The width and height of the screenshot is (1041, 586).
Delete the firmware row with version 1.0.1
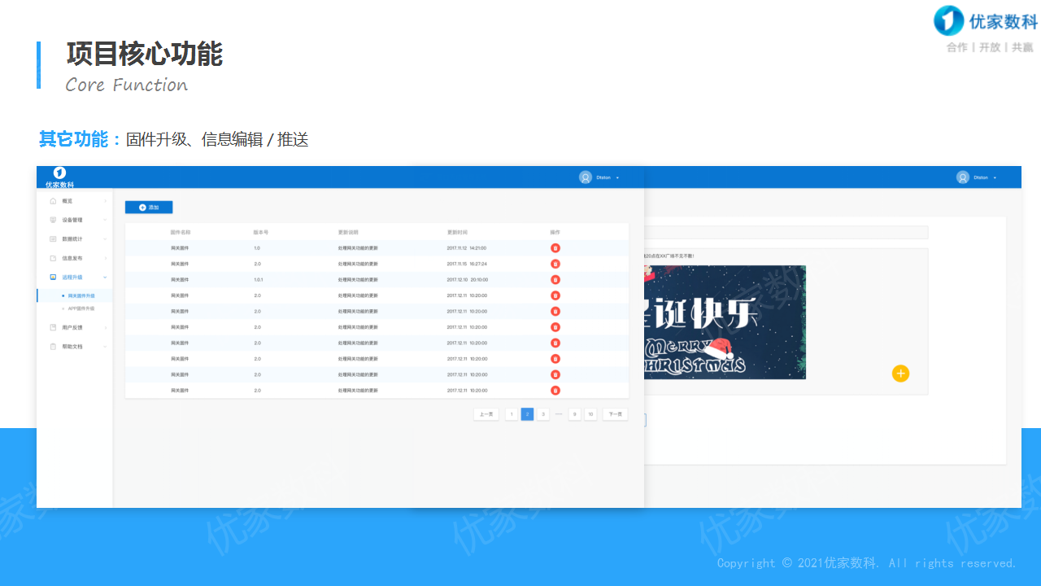(555, 279)
